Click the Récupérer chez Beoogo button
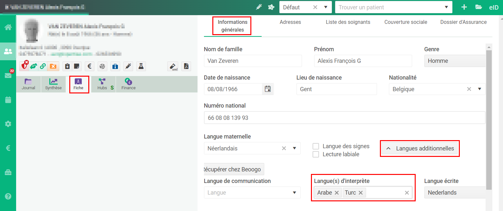 pyautogui.click(x=234, y=169)
